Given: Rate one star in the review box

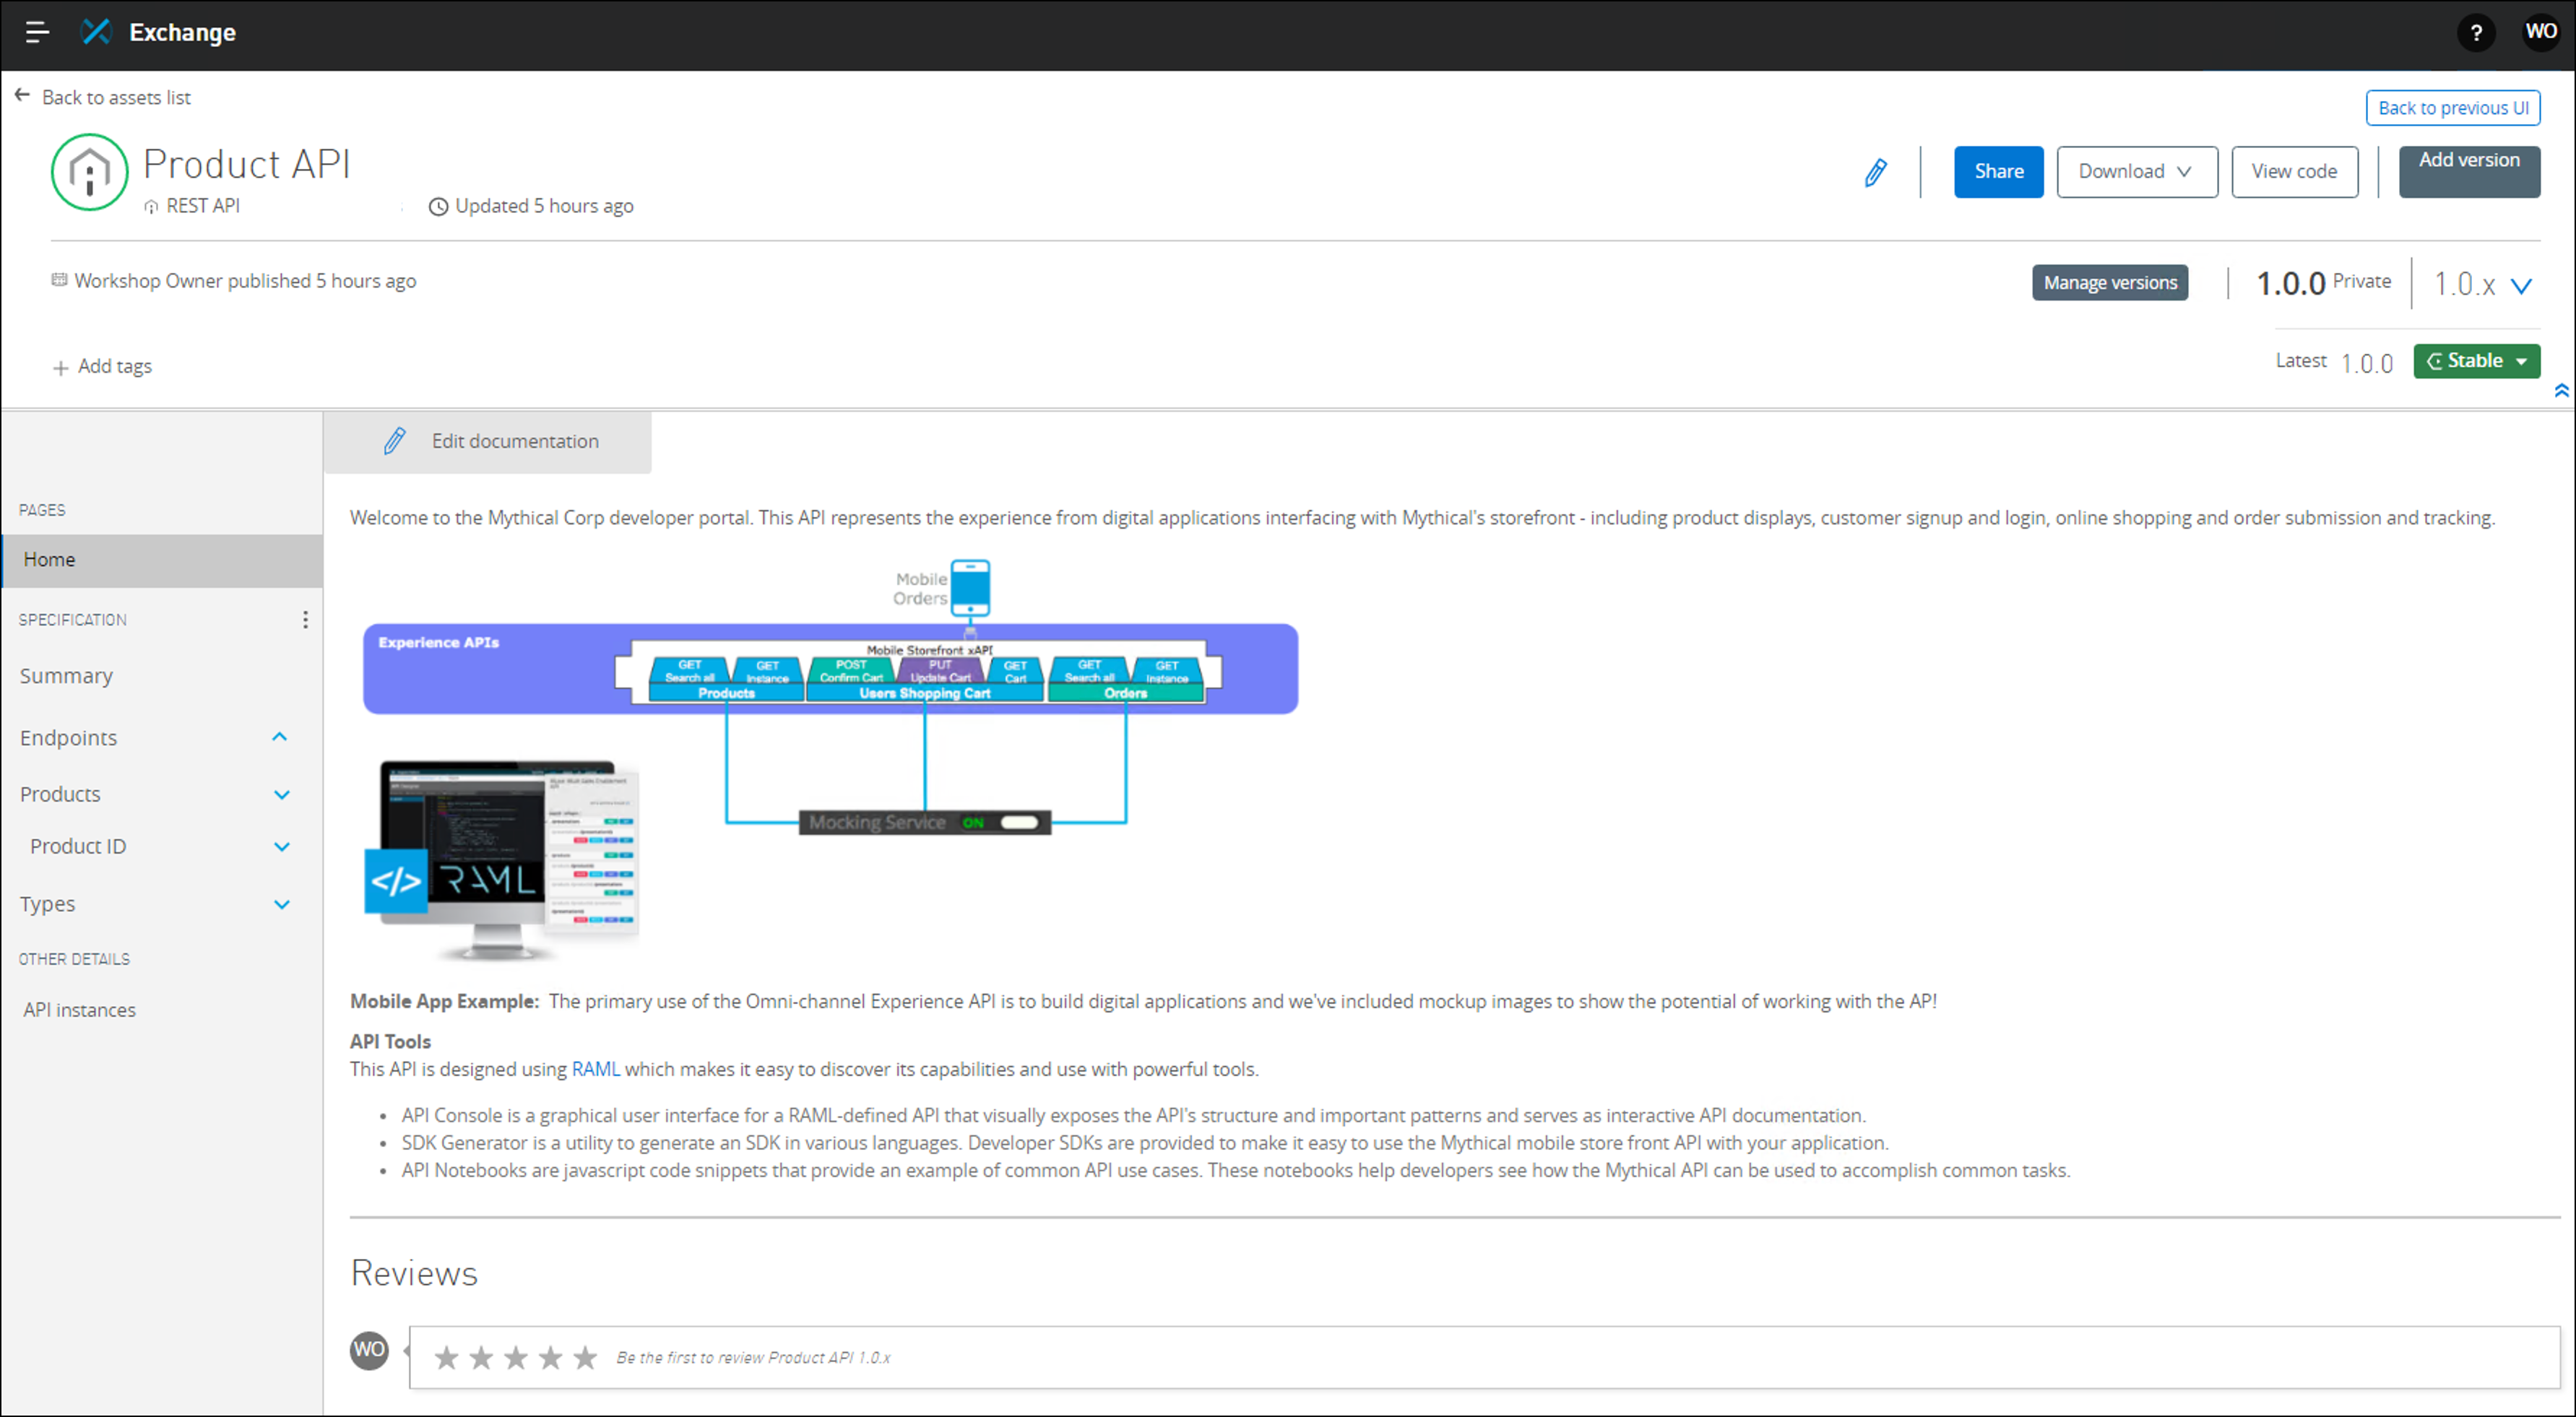Looking at the screenshot, I should tap(447, 1358).
